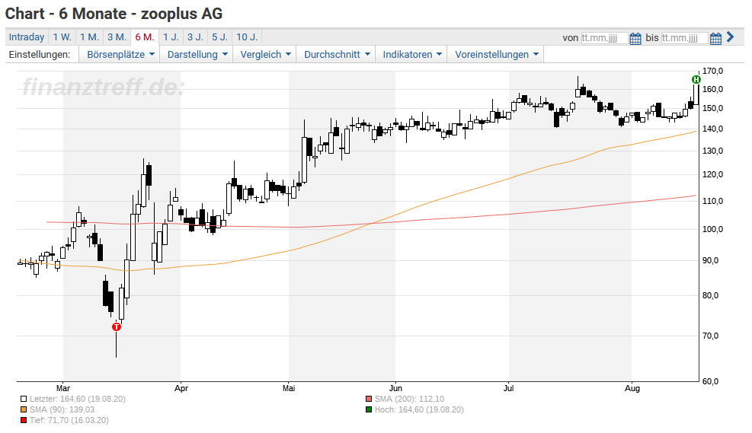
Task: Click the white Letzter legend swatch
Action: pyautogui.click(x=24, y=399)
